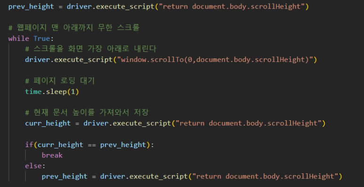Click 'driver' in the window.scrollTo line
The image size is (364, 187).
37,60
